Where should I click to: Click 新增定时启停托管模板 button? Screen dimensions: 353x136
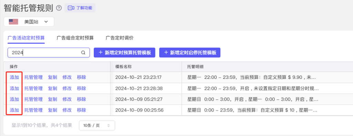click(190, 53)
